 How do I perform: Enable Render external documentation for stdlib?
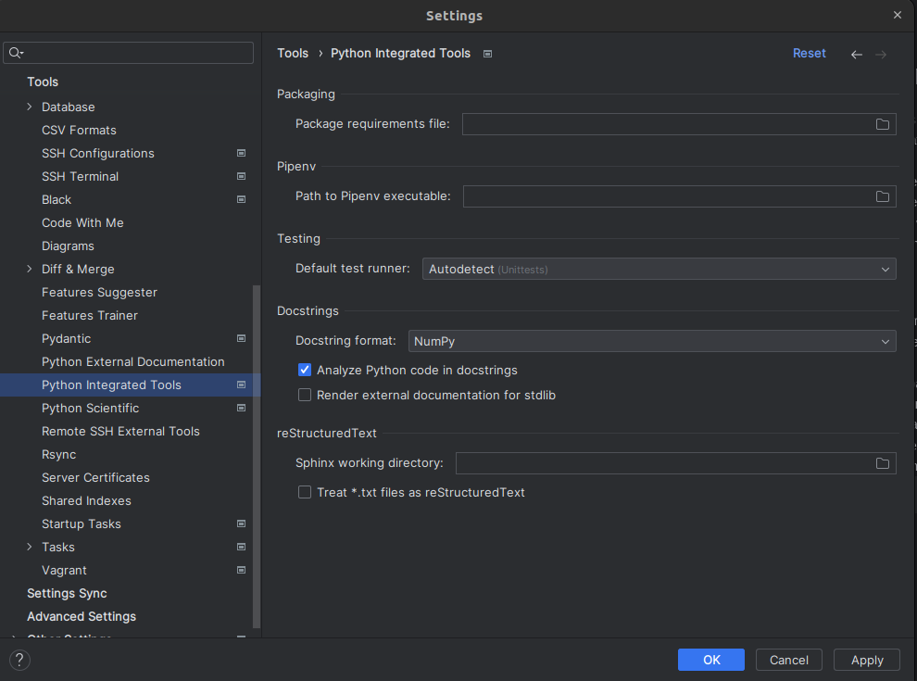pyautogui.click(x=305, y=395)
